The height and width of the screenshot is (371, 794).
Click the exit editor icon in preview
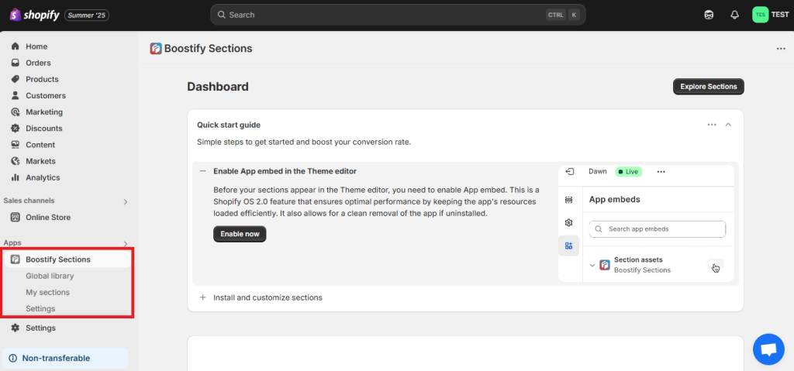tap(570, 172)
